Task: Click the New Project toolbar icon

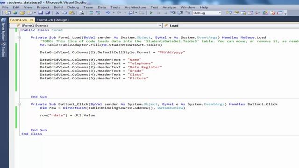Action: pos(8,13)
